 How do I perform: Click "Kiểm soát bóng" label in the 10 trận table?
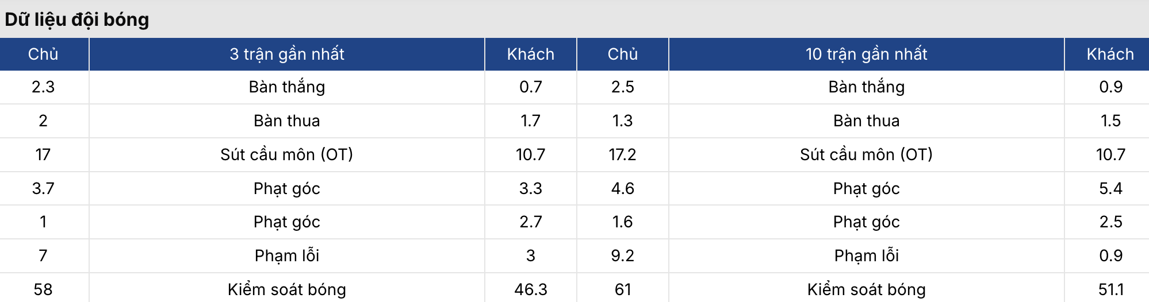pos(867,289)
